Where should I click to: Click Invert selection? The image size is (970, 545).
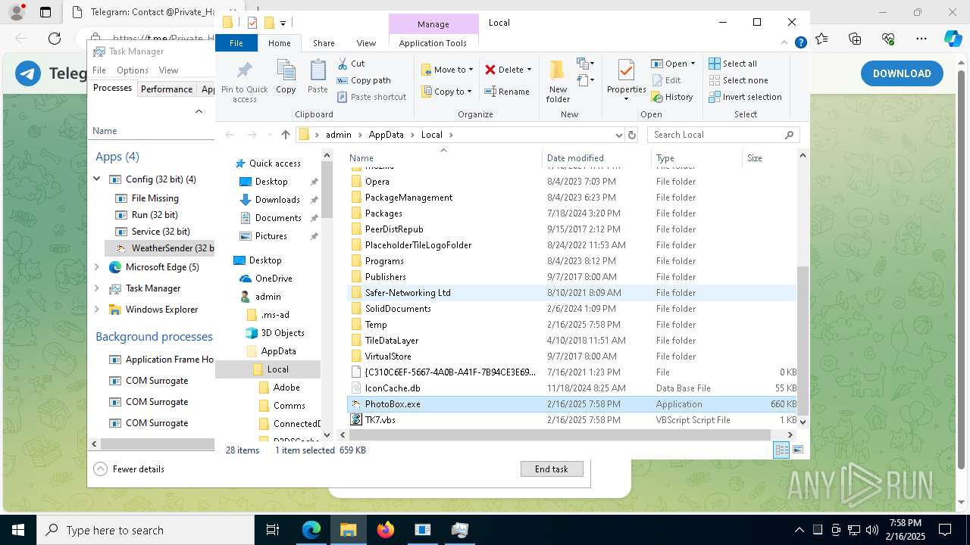pyautogui.click(x=745, y=97)
